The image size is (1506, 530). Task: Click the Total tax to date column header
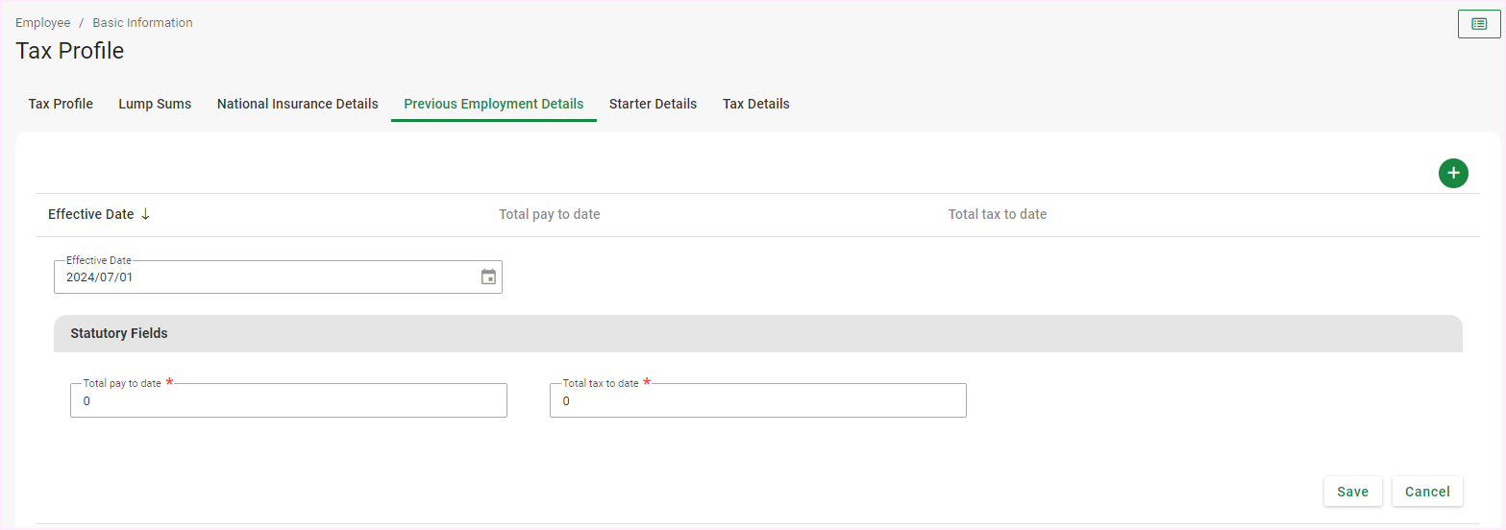click(997, 214)
